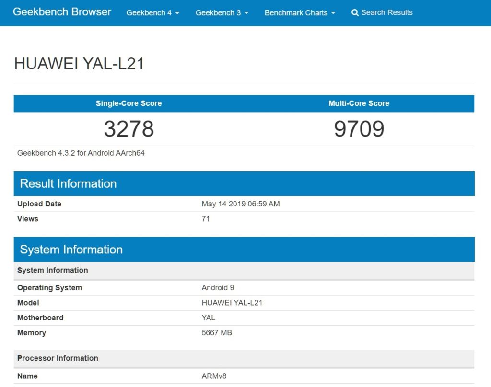Select the Single-Core Score column header

pos(129,103)
